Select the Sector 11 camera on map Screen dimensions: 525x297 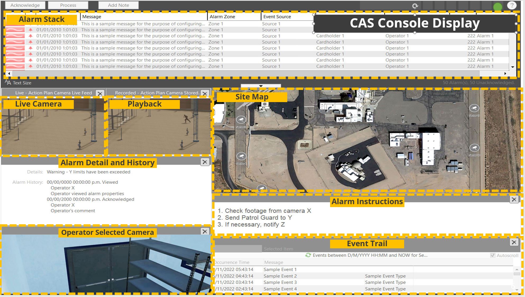[474, 108]
